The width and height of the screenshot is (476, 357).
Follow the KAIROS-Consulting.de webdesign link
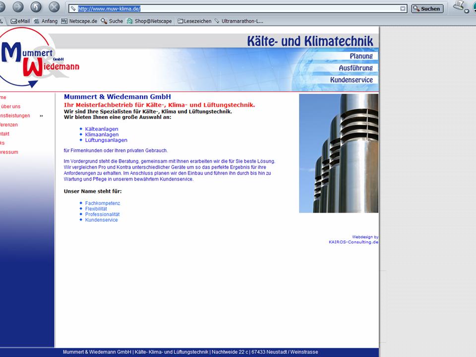(x=353, y=242)
